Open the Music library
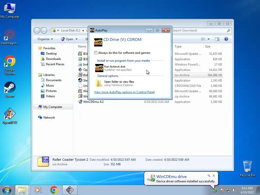 pyautogui.click(x=50, y=85)
